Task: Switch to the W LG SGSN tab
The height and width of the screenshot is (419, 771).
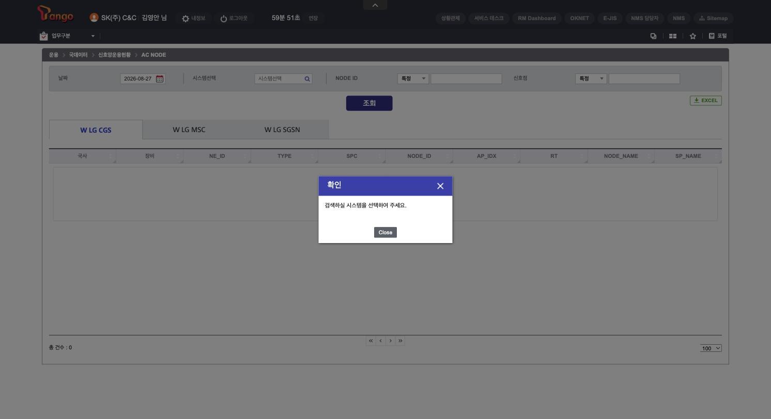Action: tap(282, 130)
